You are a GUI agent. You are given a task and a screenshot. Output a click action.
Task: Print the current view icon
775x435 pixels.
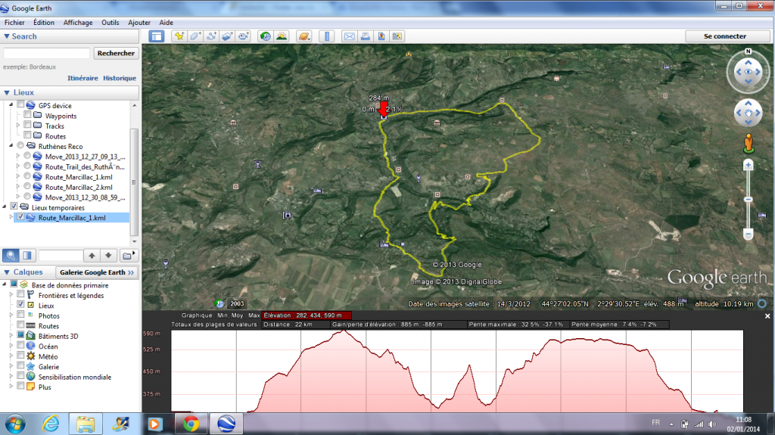(x=366, y=36)
